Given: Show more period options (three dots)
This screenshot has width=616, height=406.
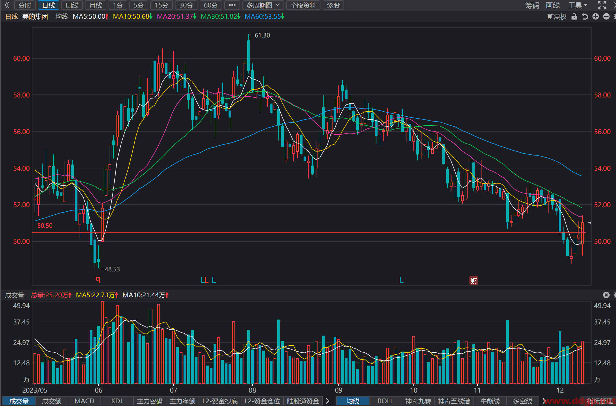Looking at the screenshot, I should coord(232,5).
